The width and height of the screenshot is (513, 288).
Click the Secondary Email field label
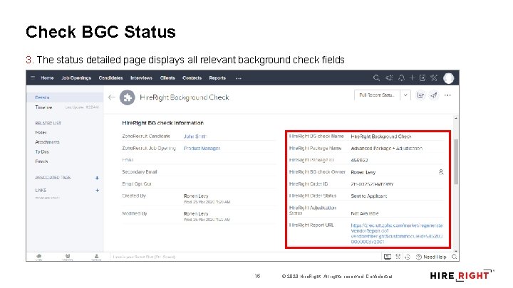(140, 172)
